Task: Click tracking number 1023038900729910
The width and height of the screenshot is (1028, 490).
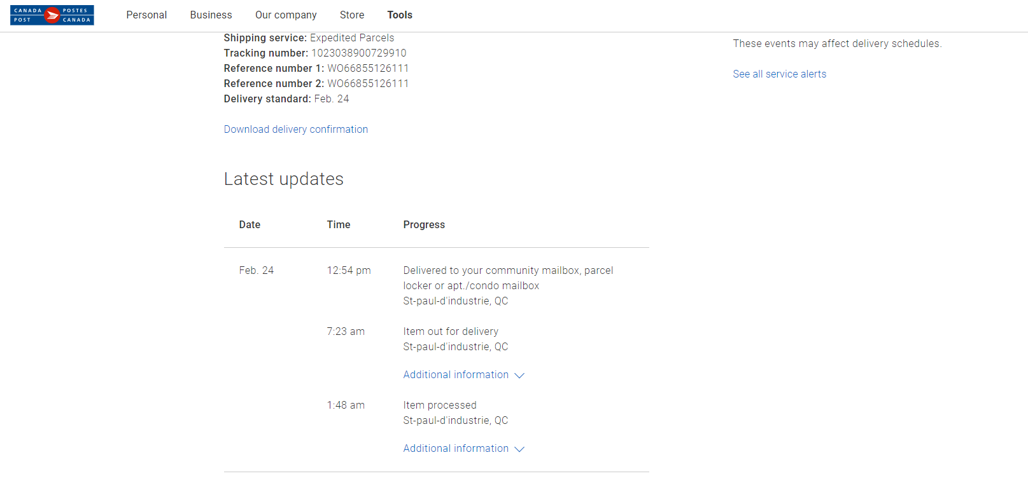Action: pos(358,53)
